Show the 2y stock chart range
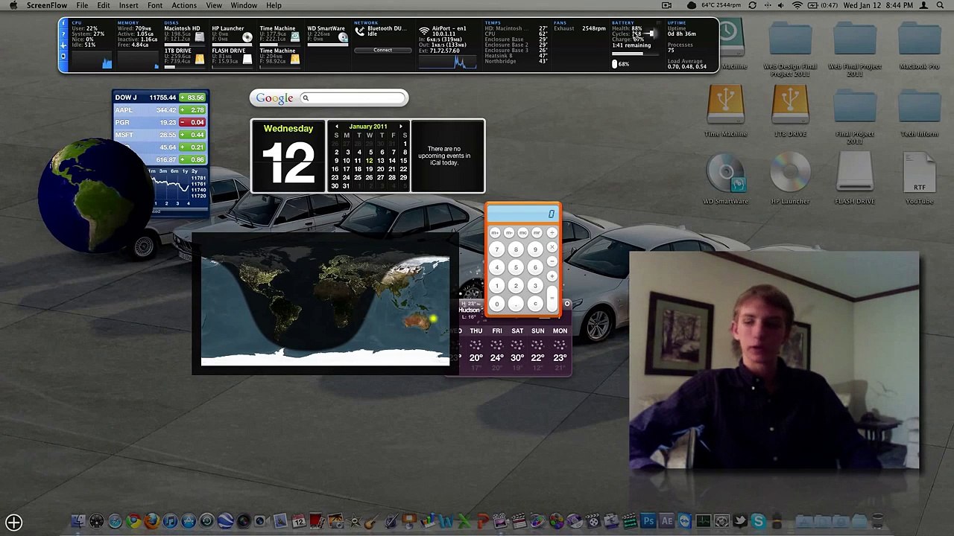The image size is (954, 536). coord(195,171)
